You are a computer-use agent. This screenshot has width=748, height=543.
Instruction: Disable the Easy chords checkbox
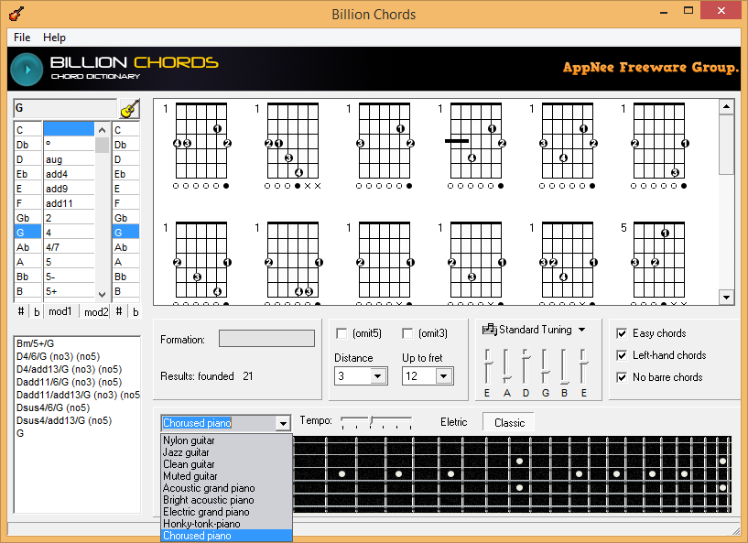tap(622, 333)
